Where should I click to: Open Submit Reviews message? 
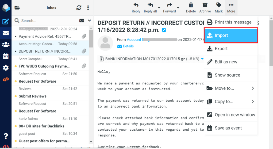(x=50, y=92)
